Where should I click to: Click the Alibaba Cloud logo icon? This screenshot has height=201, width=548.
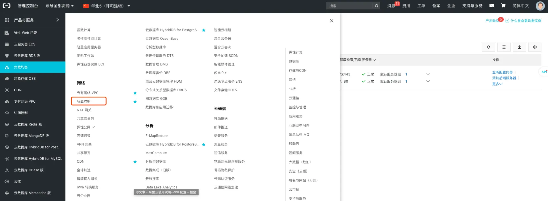pos(6,6)
